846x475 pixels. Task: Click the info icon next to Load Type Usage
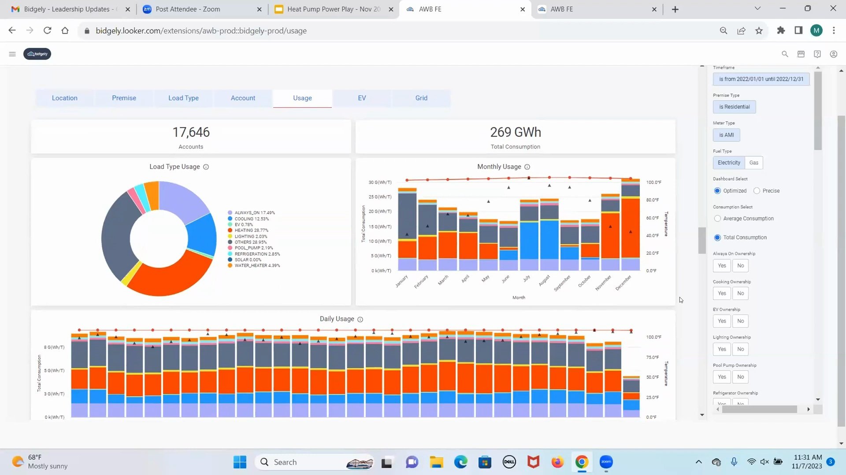click(206, 167)
